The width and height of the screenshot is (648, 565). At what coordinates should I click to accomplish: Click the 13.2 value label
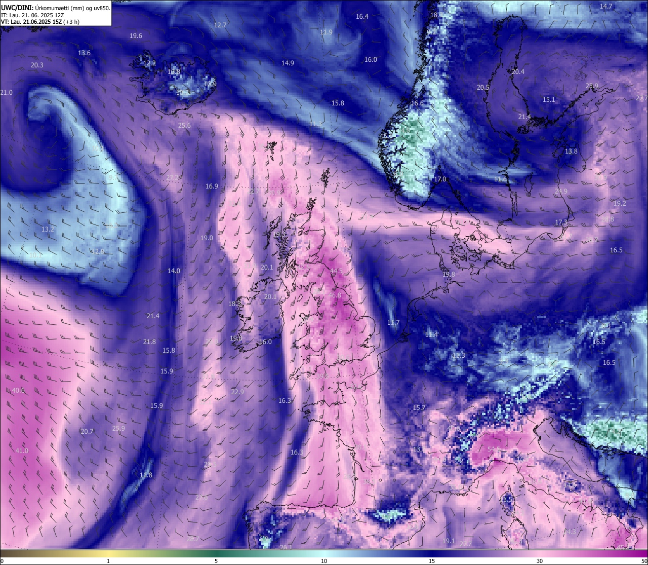tap(48, 229)
